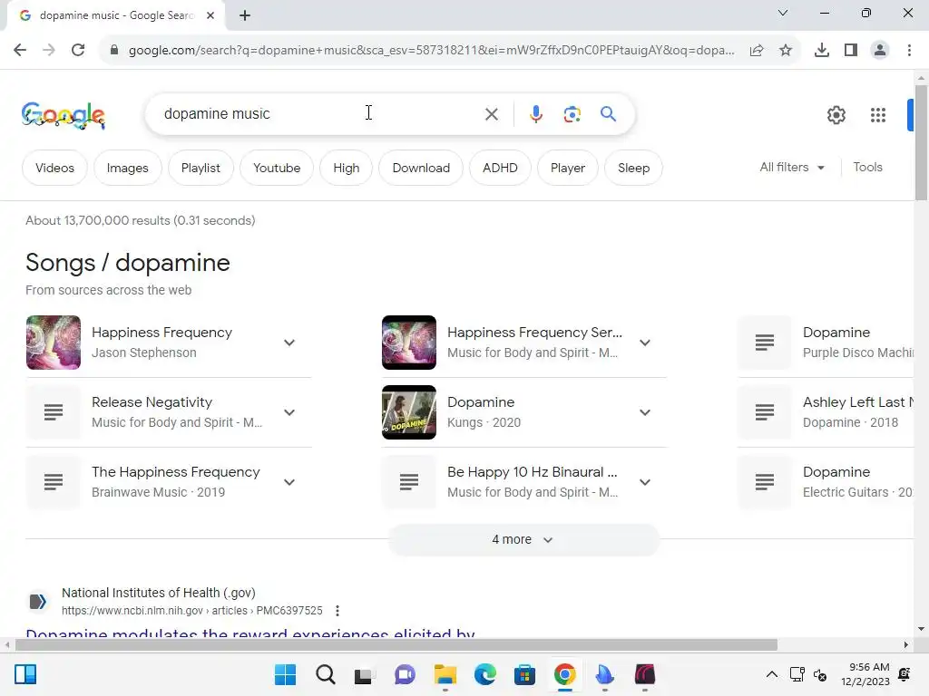Open clock and date in taskbar
The width and height of the screenshot is (929, 696).
point(865,674)
